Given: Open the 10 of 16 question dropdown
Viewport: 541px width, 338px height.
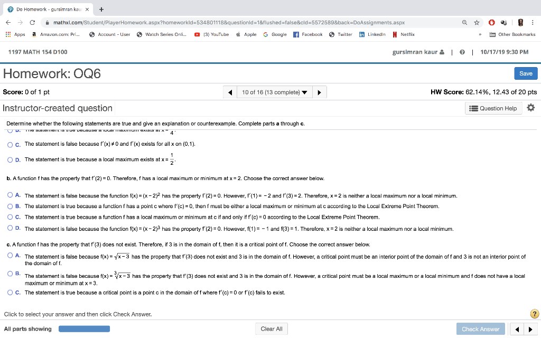Looking at the screenshot, I should [274, 92].
